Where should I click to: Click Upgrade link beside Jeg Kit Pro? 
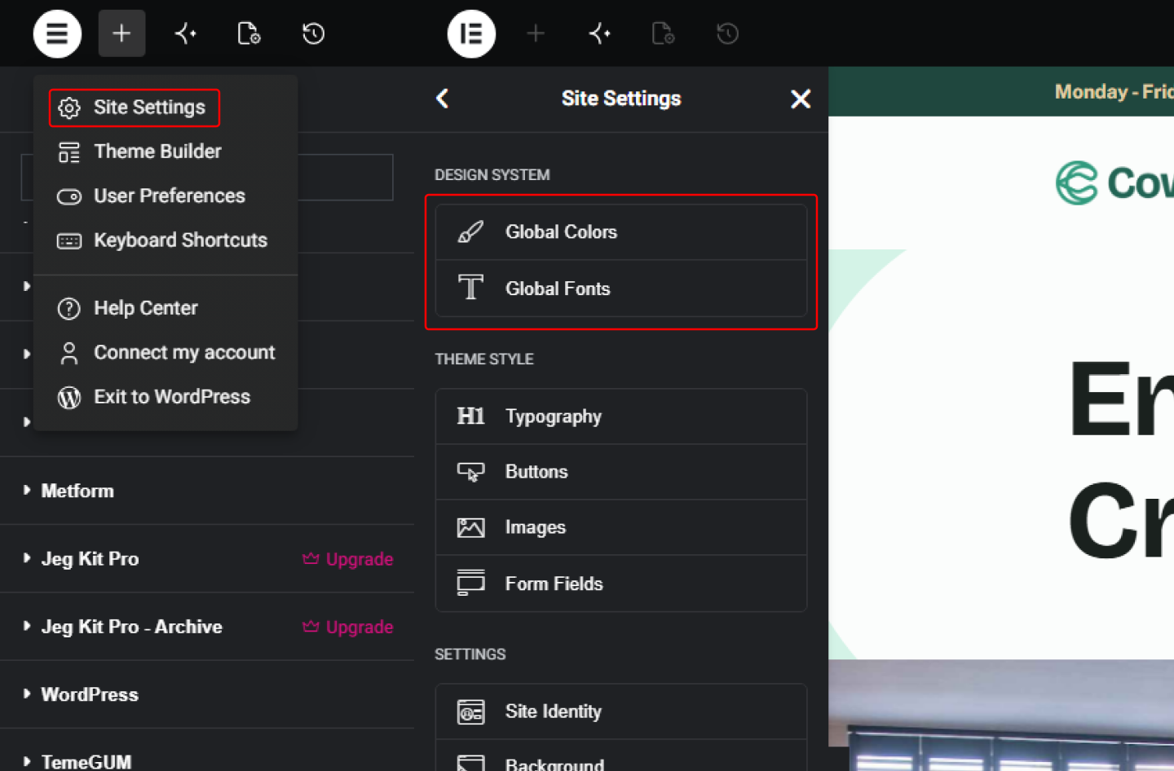(348, 559)
